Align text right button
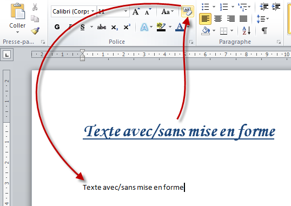 coord(230,19)
